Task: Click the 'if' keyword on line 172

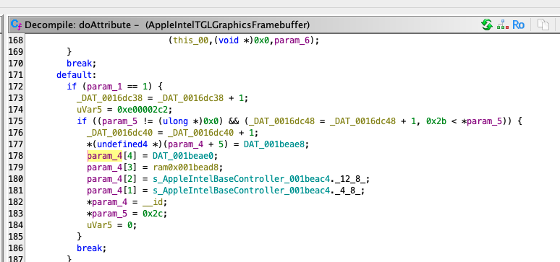Action: (x=72, y=87)
